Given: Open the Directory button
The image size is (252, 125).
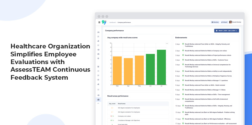Looking at the screenshot, I should pyautogui.click(x=215, y=22).
